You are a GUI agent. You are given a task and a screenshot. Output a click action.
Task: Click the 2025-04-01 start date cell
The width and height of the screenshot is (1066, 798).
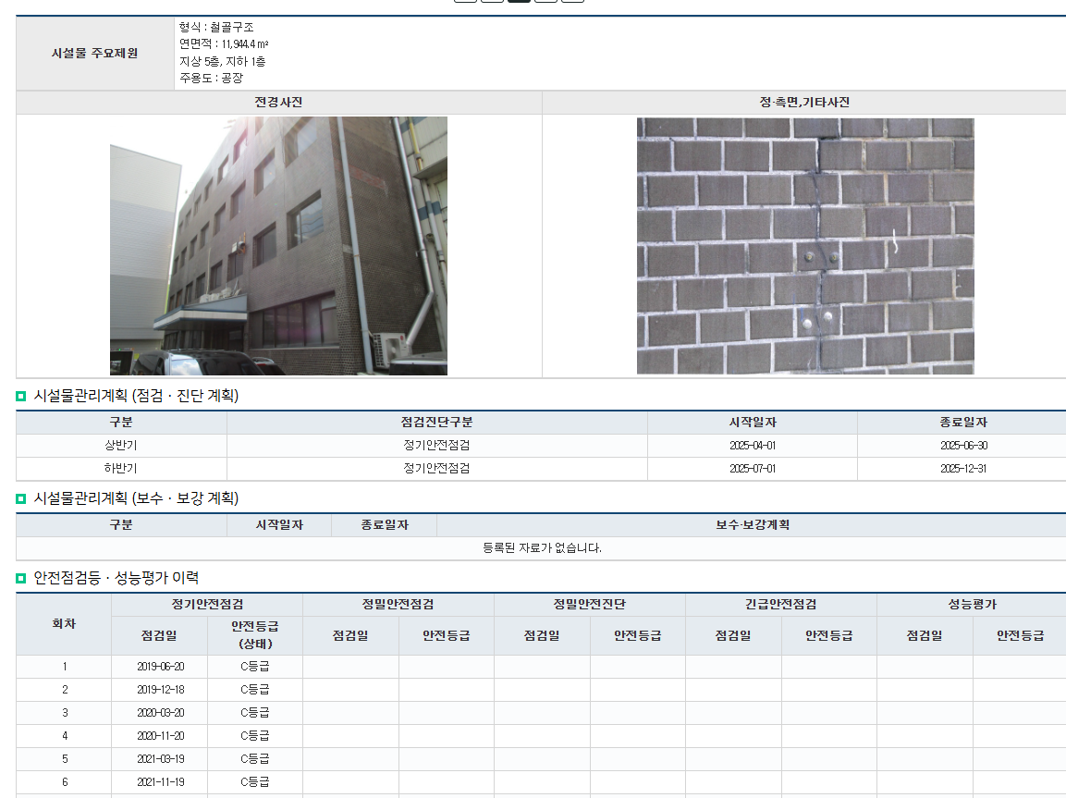pyautogui.click(x=752, y=446)
